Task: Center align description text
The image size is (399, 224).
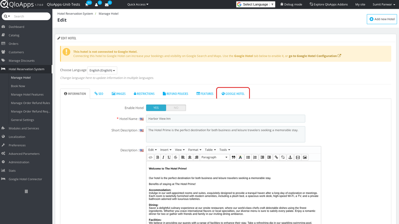Action: (x=190, y=157)
